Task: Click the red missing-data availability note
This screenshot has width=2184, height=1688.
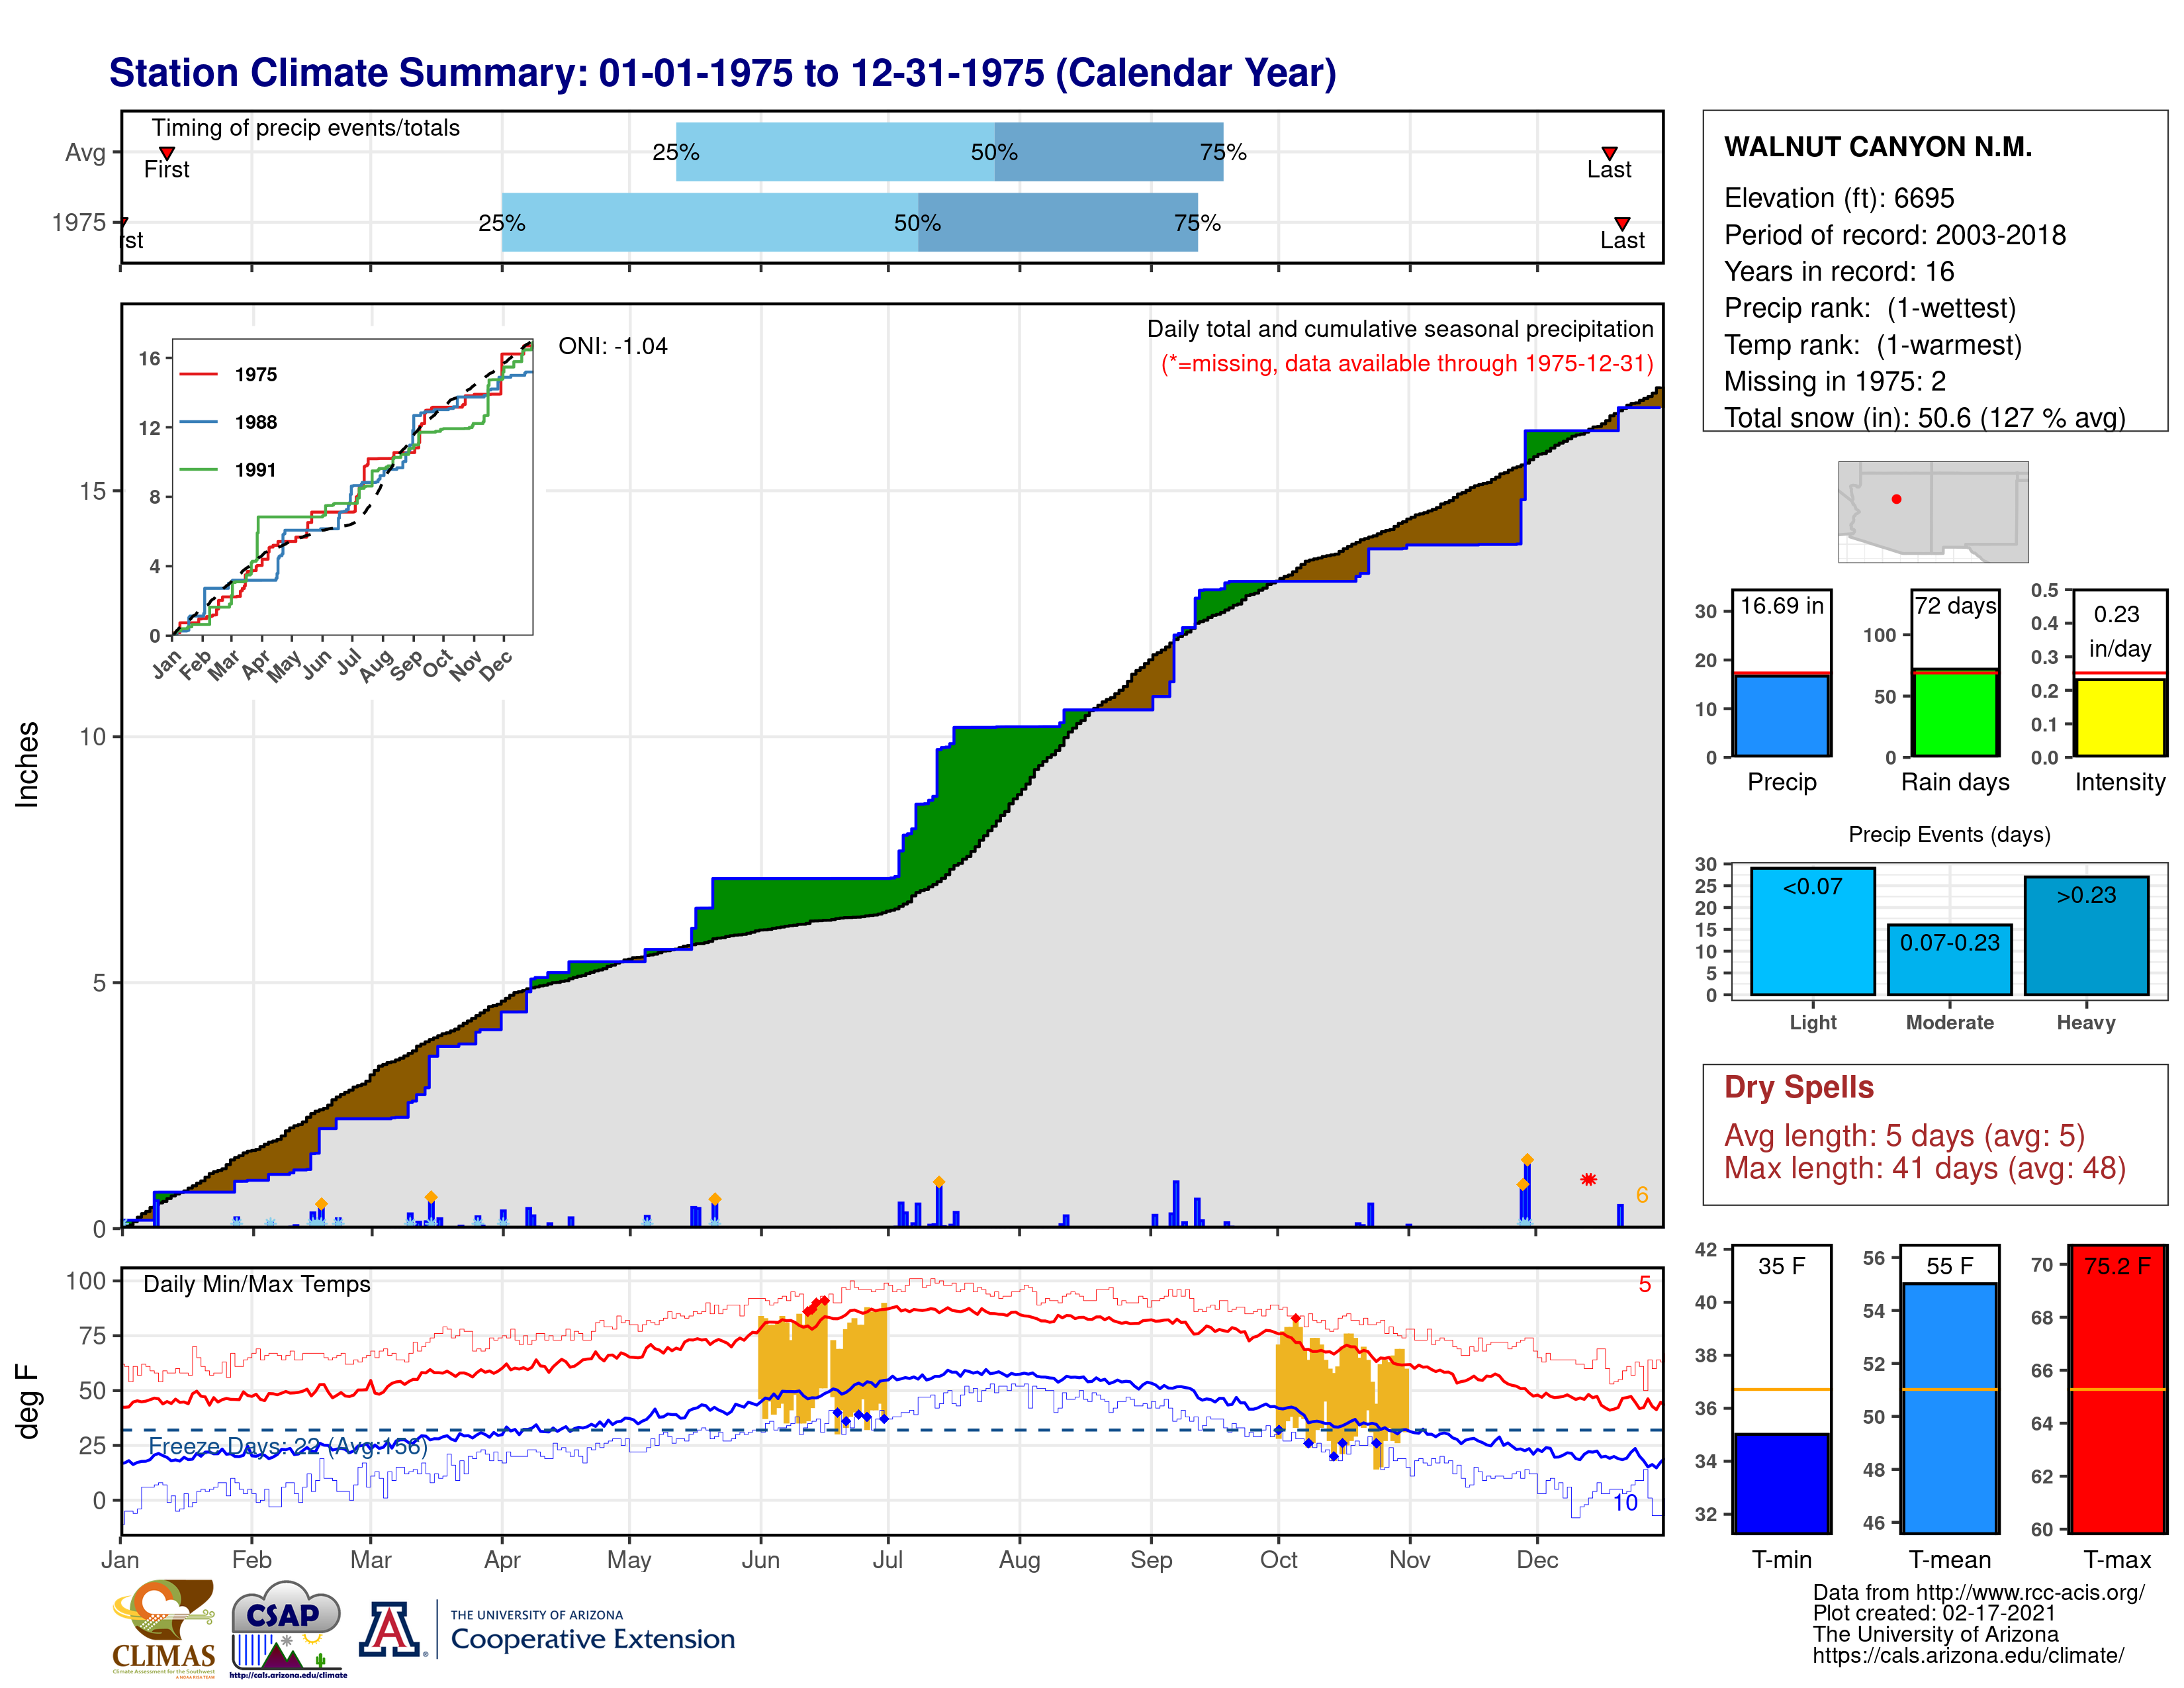Action: coord(1407,363)
